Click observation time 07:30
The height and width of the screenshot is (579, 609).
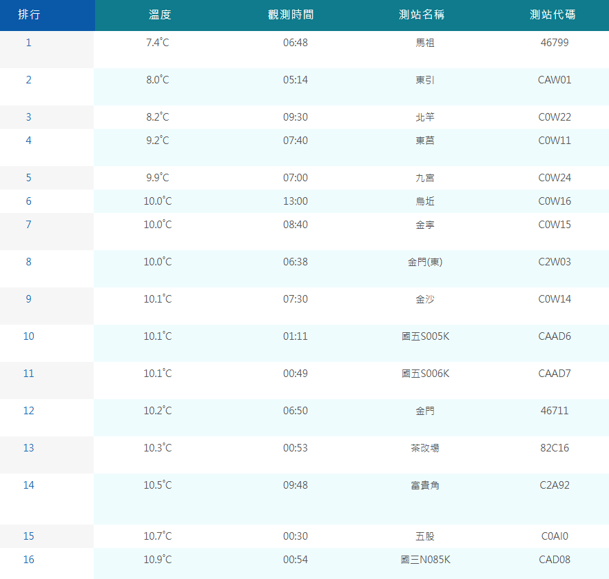tap(296, 299)
